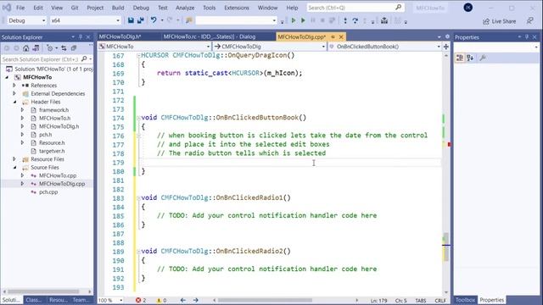
Task: Collapse the Header Files folder
Action: 15,102
